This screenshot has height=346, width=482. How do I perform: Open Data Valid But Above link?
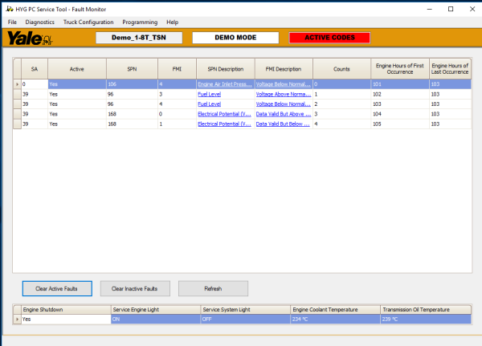[x=284, y=114]
